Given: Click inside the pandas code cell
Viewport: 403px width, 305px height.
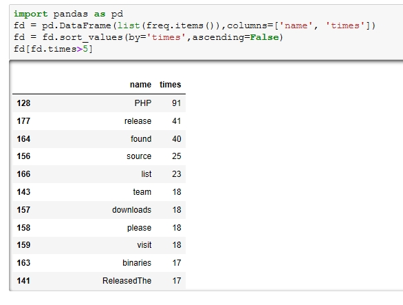Looking at the screenshot, I should tap(206, 32).
